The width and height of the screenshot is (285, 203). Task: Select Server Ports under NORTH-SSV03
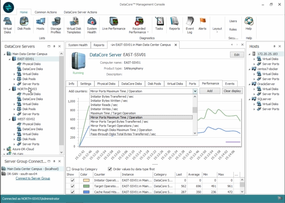tap(31, 114)
